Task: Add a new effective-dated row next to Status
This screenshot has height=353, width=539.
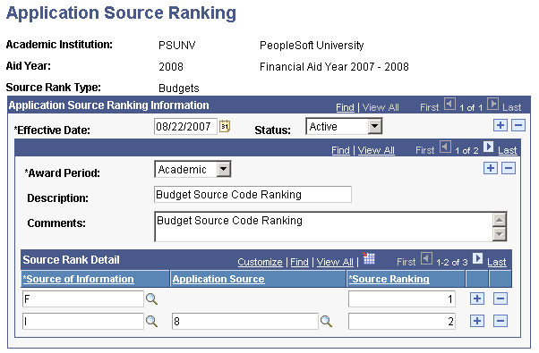Action: [500, 125]
